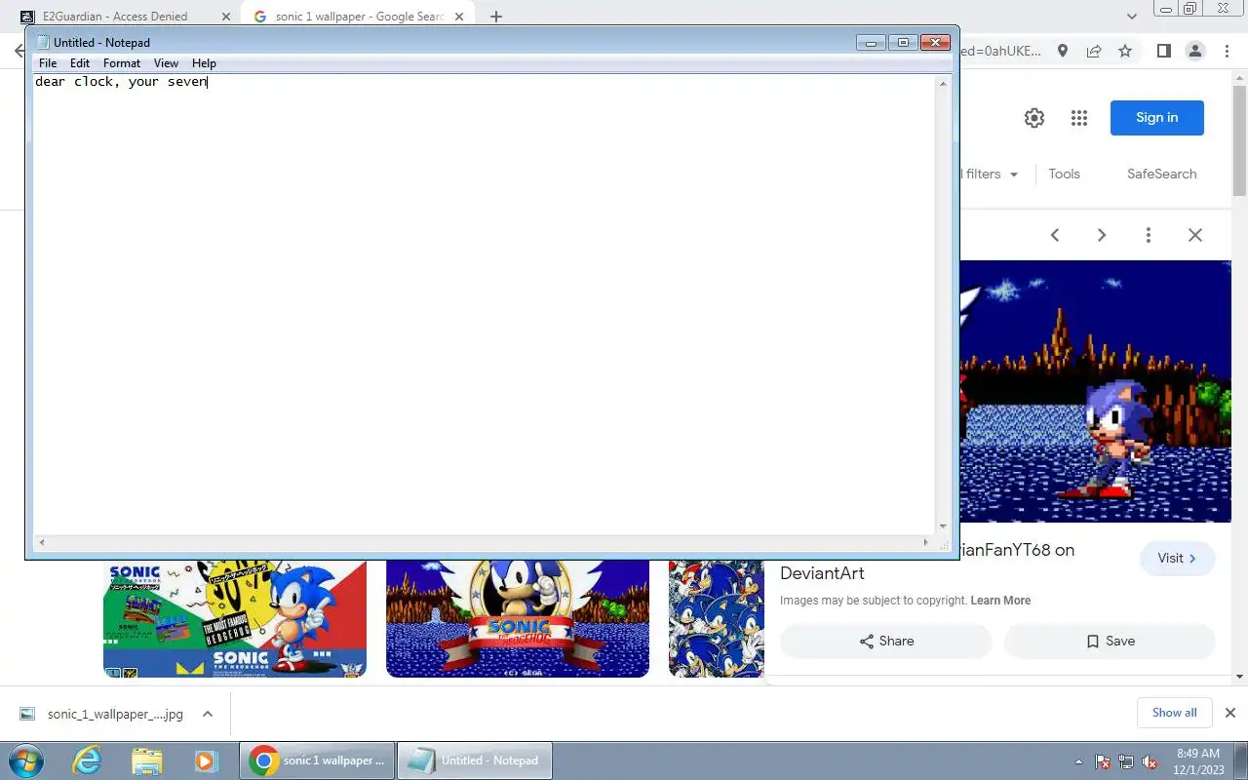Minimize the Notepad window
The width and height of the screenshot is (1248, 780).
[x=870, y=42]
